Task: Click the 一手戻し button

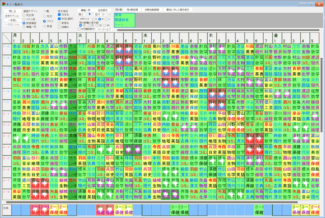Action: (12, 20)
